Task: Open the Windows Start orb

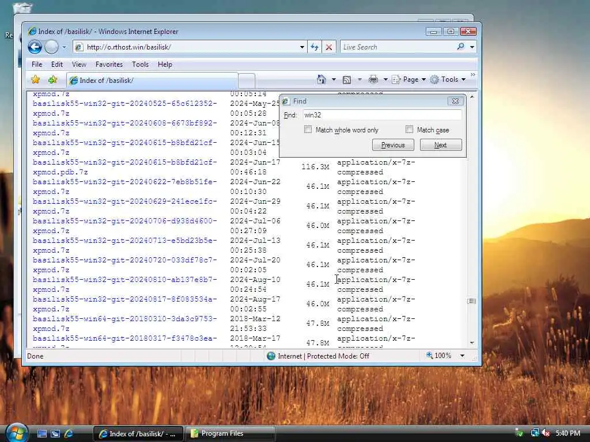Action: coord(16,433)
